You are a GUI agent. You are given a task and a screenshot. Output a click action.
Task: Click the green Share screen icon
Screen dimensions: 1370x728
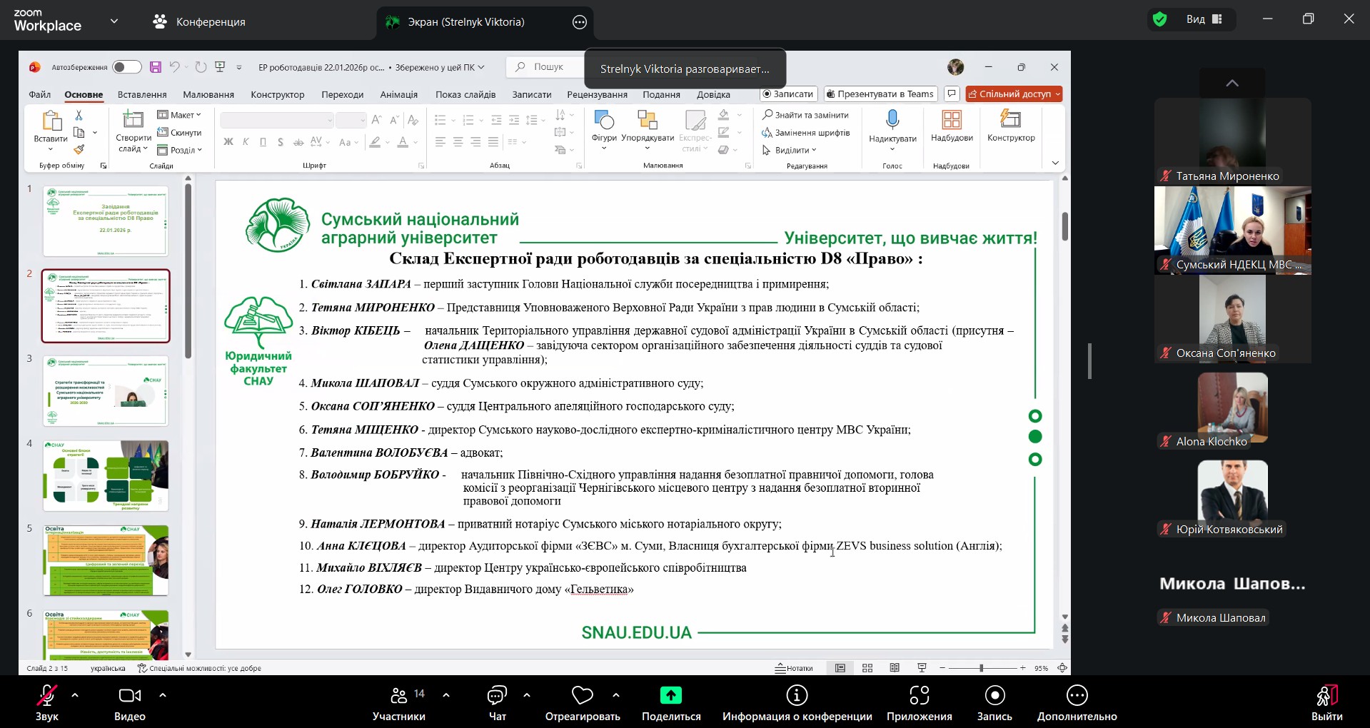[x=670, y=696]
